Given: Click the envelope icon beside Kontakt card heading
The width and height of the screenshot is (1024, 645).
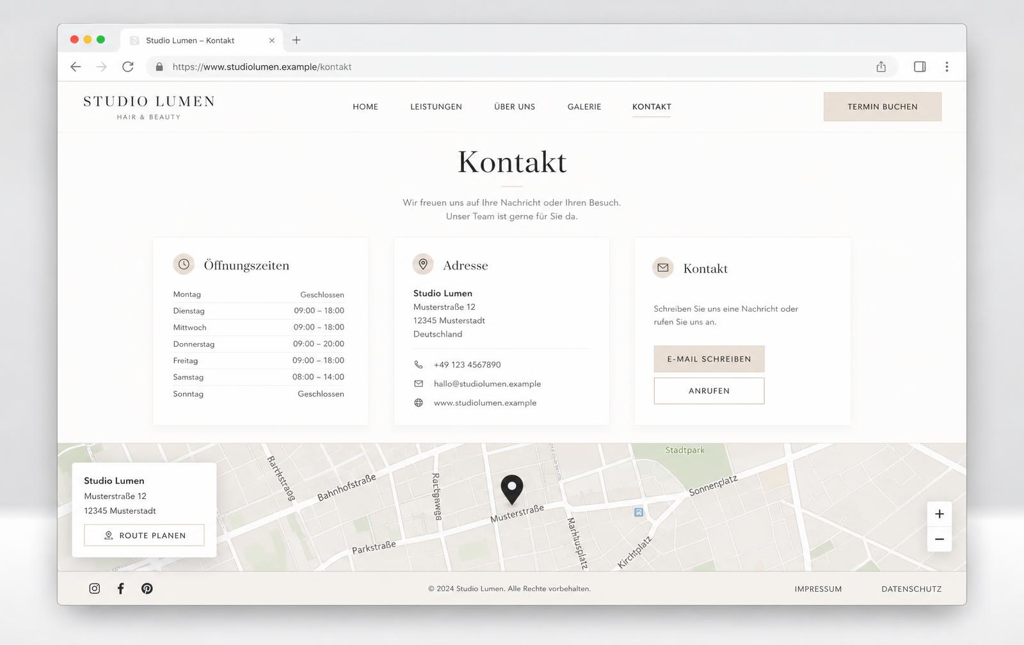Looking at the screenshot, I should pos(663,268).
